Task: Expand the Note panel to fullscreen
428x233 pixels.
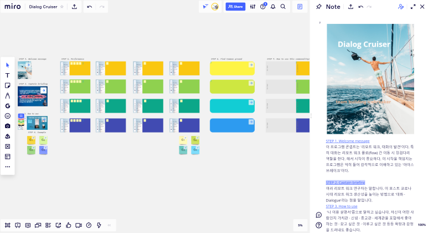Action: coord(413,7)
